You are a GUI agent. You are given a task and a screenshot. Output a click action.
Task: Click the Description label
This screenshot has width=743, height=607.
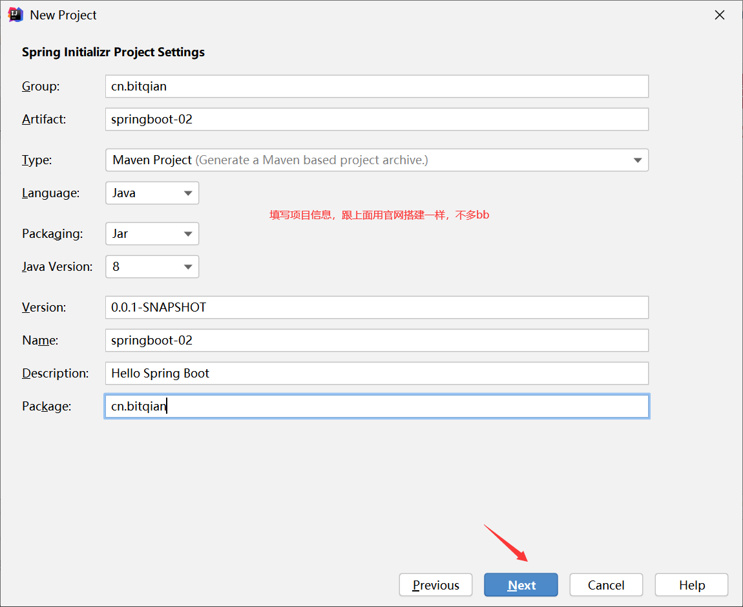point(55,373)
